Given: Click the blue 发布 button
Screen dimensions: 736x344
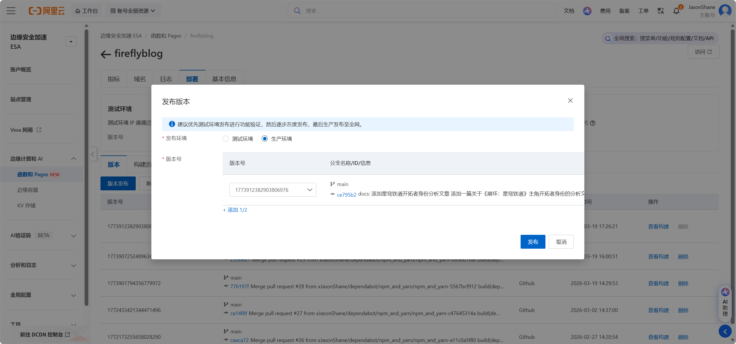Looking at the screenshot, I should 532,242.
